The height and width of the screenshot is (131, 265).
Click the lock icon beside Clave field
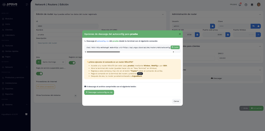pos(259,26)
